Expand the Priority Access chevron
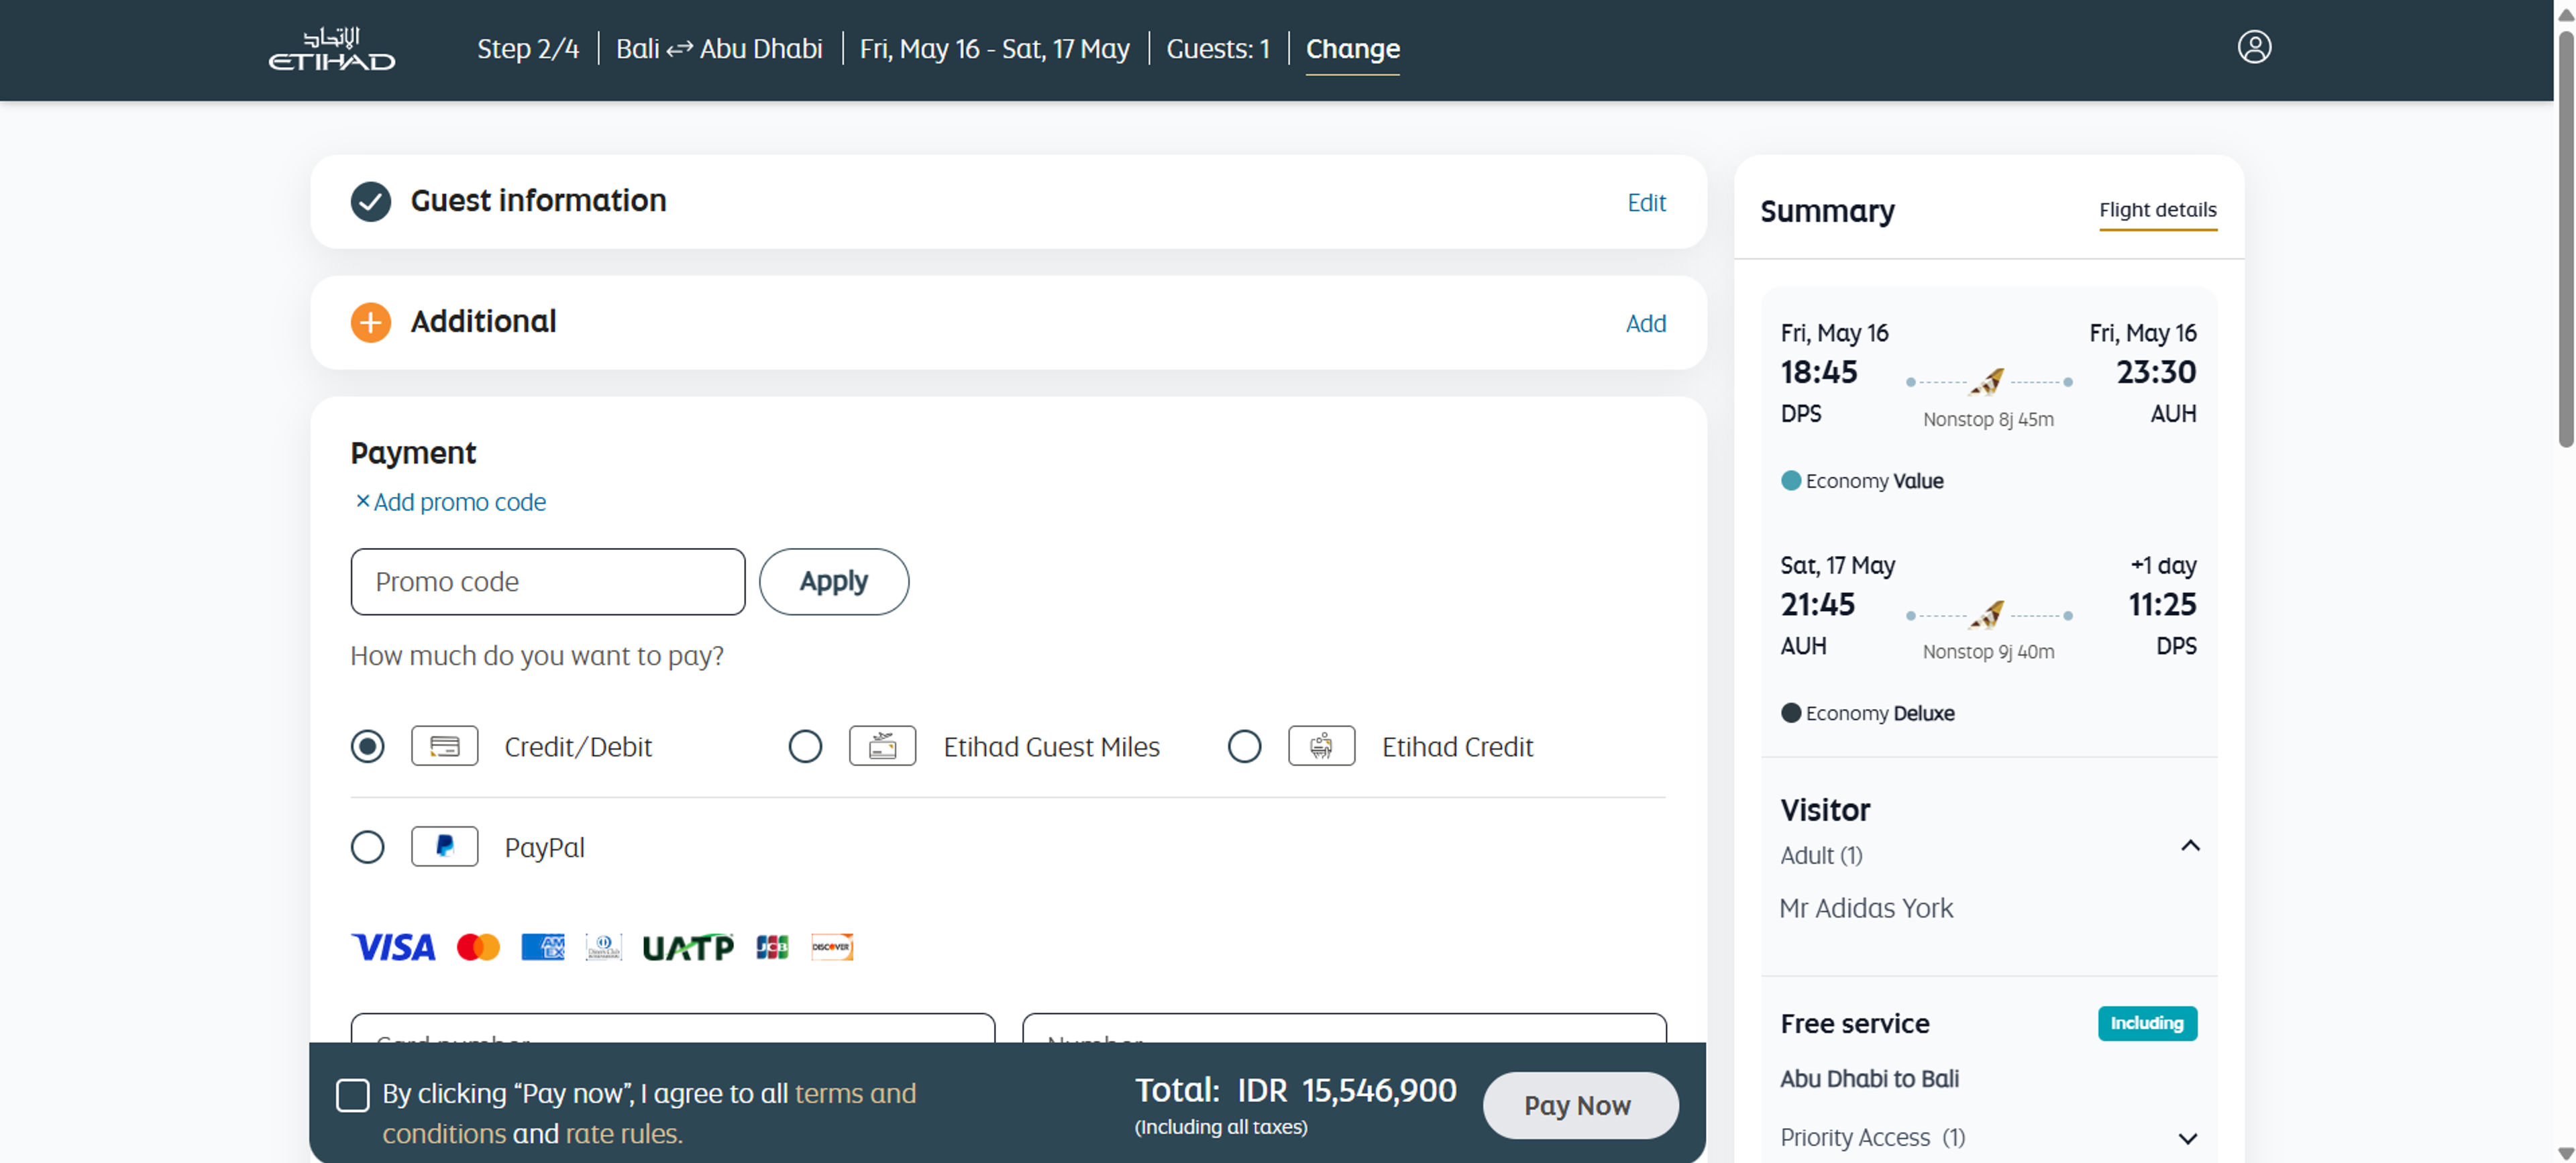This screenshot has width=2576, height=1163. [2187, 1138]
